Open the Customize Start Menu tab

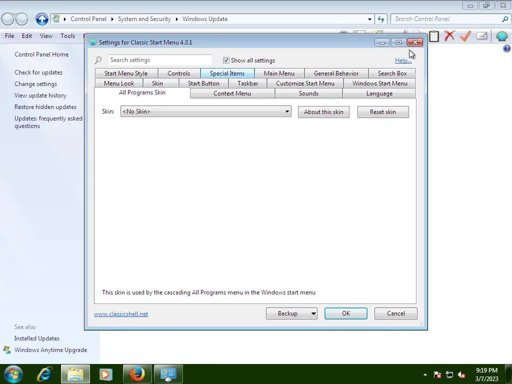tap(305, 83)
